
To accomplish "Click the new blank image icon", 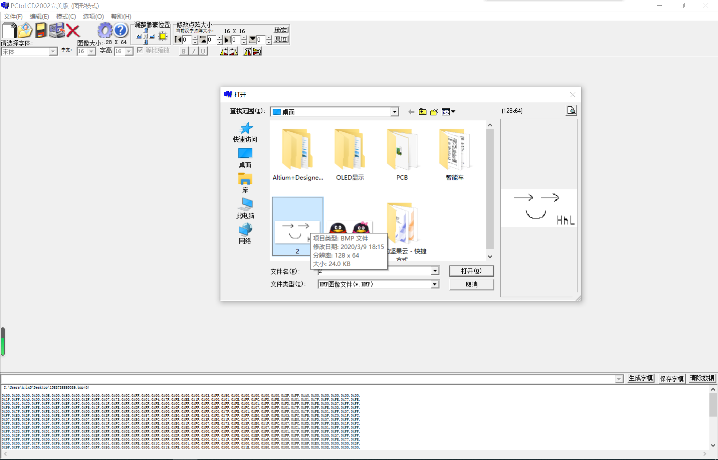I will click(9, 31).
